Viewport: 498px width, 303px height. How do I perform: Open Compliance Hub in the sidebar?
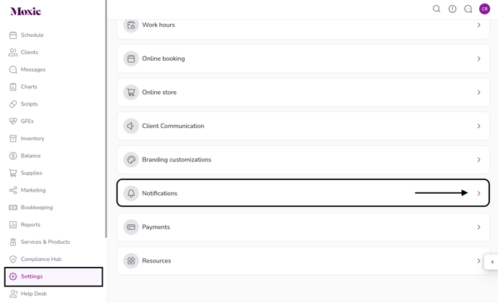(41, 259)
